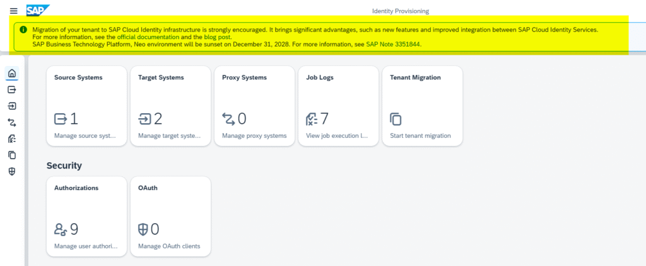Open the Target Systems tile
The width and height of the screenshot is (646, 266).
click(170, 106)
